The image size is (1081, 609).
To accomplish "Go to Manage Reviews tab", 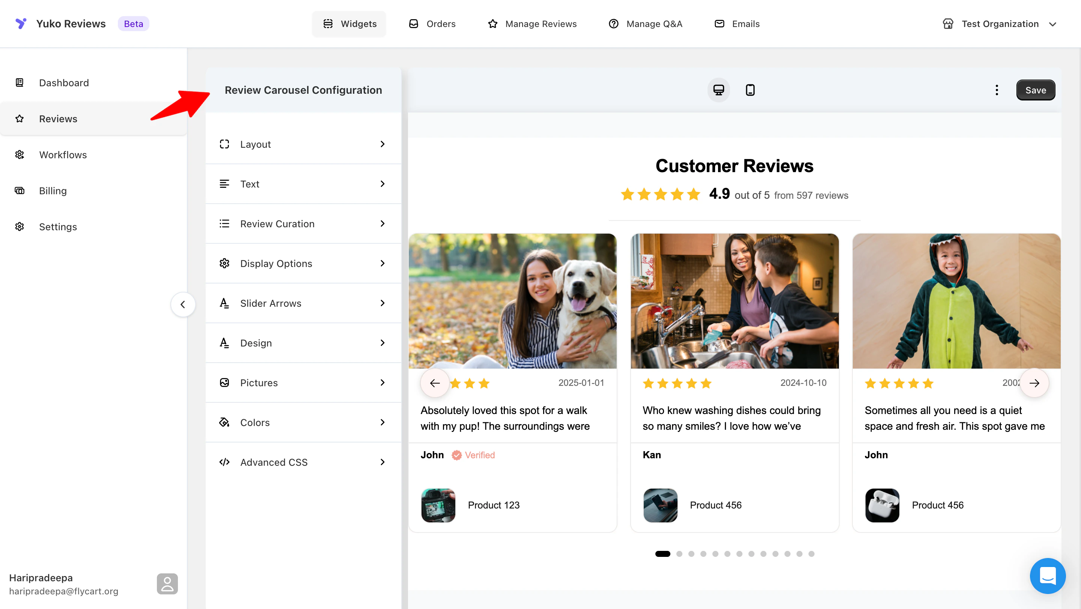I will coord(532,24).
